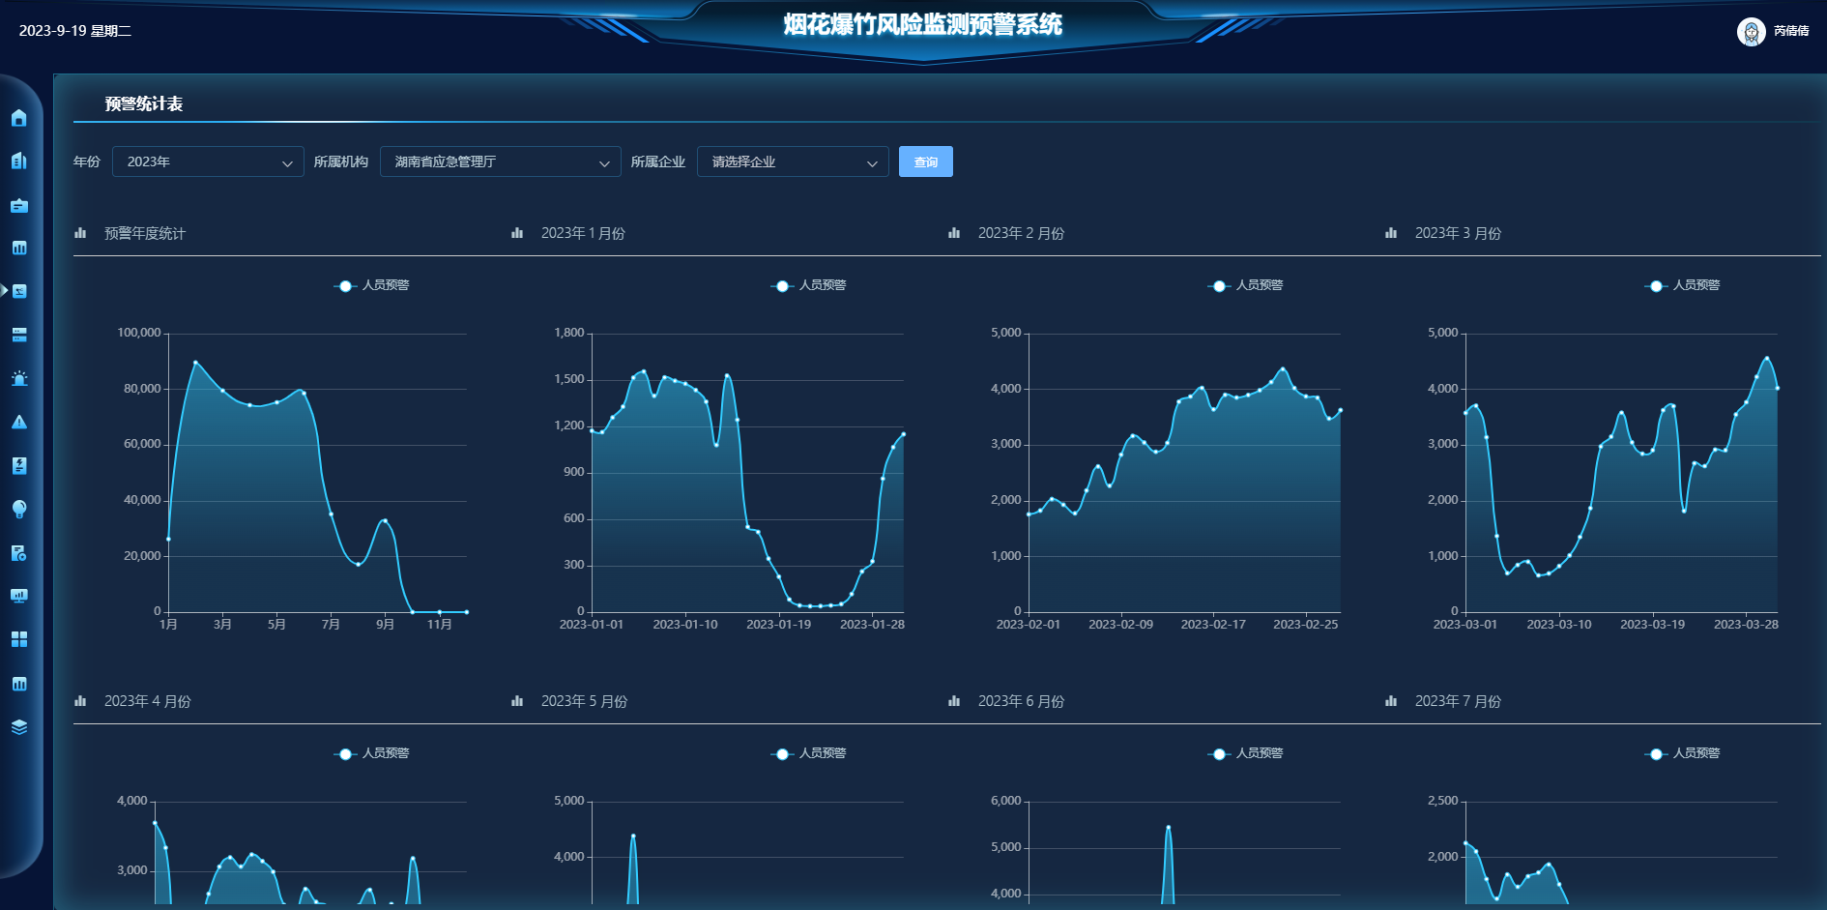
Task: Click the 2023年 4 月份 chart title
Action: pos(148,701)
